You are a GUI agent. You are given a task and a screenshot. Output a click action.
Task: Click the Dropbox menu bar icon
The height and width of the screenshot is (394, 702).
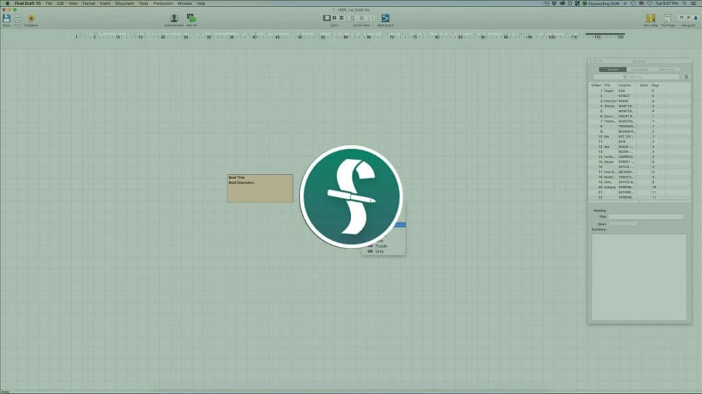(554, 3)
